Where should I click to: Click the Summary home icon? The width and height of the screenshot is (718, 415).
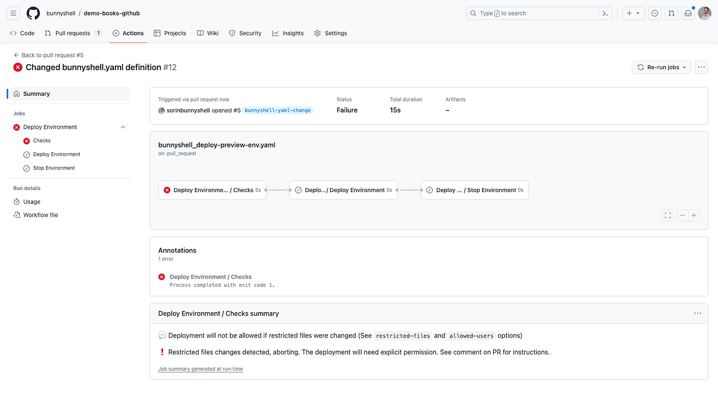pos(16,94)
